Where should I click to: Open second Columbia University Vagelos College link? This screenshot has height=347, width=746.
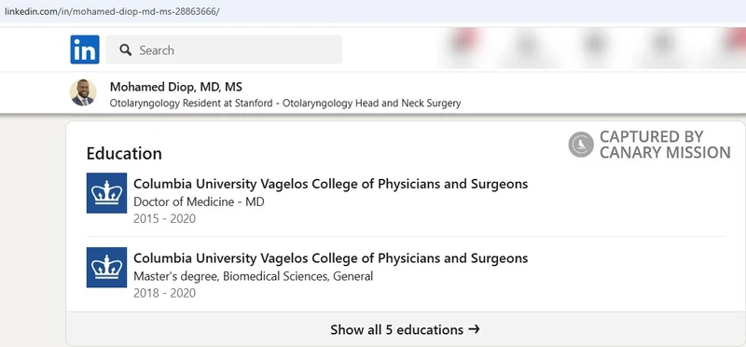coord(331,258)
